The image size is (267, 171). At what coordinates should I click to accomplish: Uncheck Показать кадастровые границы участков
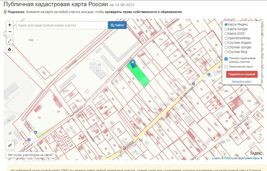(x=226, y=59)
